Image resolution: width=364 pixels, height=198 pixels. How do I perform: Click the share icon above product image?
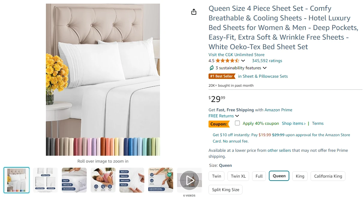coord(194,12)
